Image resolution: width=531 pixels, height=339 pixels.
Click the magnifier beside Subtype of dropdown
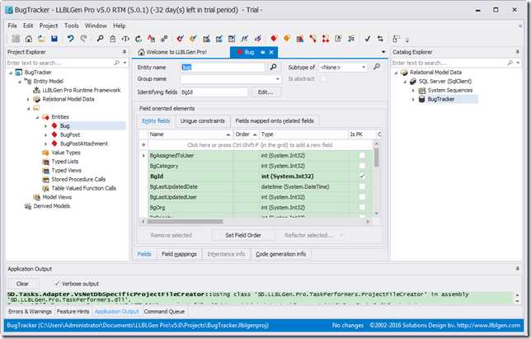[377, 67]
